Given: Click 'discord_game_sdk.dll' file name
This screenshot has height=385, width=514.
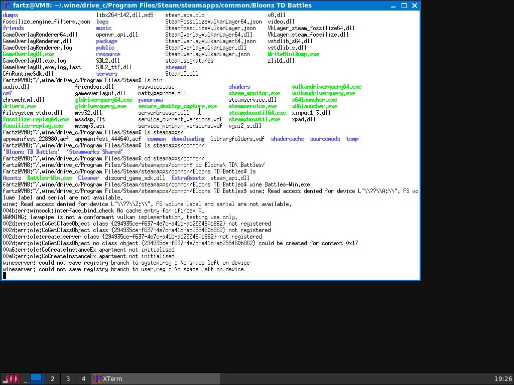Looking at the screenshot, I should pyautogui.click(x=135, y=178).
